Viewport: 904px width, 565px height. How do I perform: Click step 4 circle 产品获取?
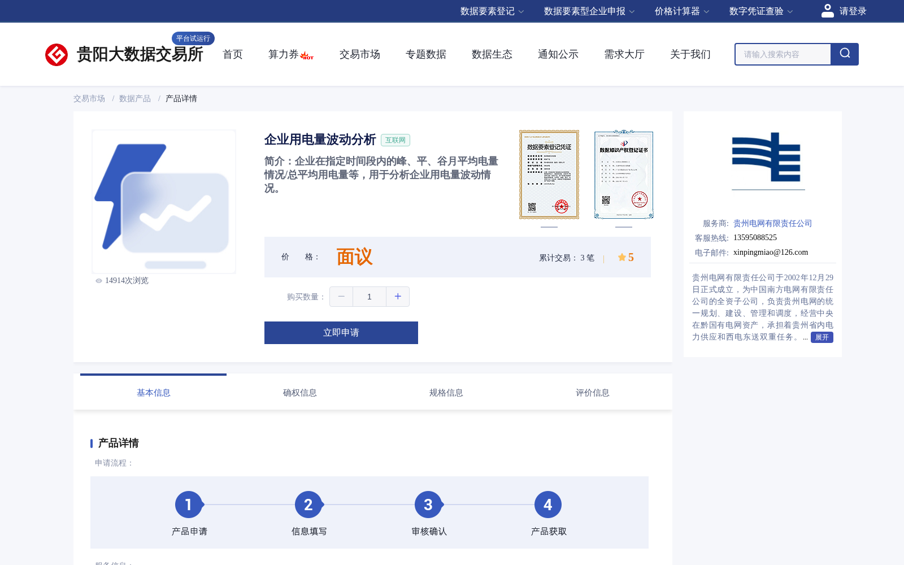coord(548,505)
